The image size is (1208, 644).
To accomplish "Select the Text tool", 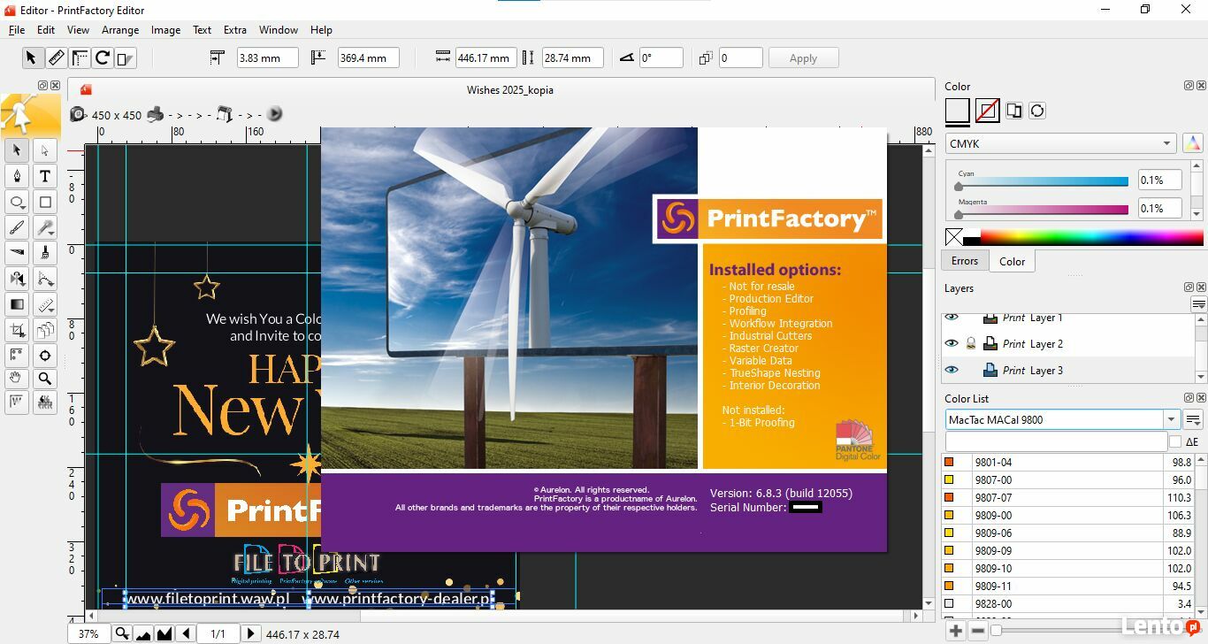I will (45, 176).
